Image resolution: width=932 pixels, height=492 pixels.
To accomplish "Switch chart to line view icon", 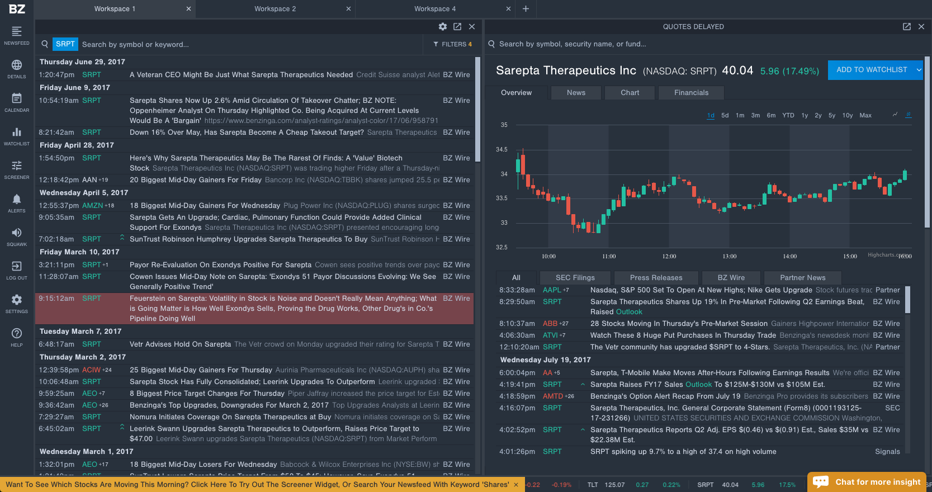I will 895,115.
